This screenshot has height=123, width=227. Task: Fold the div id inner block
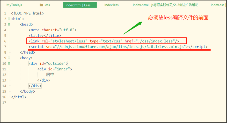pos(9,69)
